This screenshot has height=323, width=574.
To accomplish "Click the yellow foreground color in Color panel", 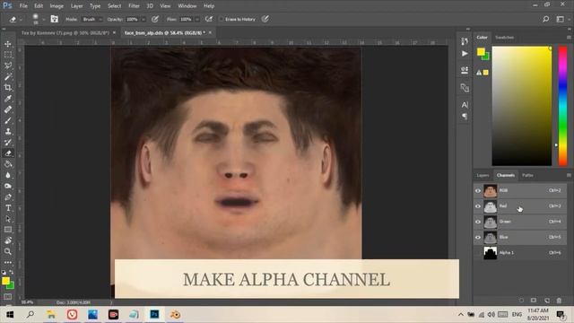I will [481, 52].
